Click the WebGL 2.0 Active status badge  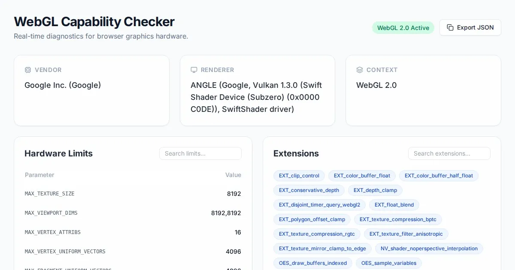click(x=403, y=28)
